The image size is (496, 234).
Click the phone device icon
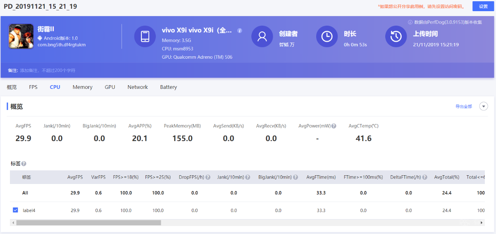[145, 36]
